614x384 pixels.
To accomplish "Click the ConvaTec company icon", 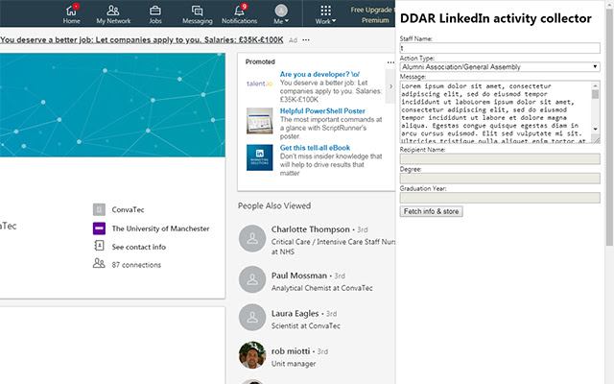I will pyautogui.click(x=99, y=209).
